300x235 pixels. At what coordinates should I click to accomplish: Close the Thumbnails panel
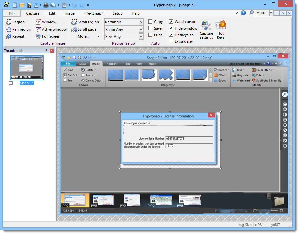tap(52, 51)
